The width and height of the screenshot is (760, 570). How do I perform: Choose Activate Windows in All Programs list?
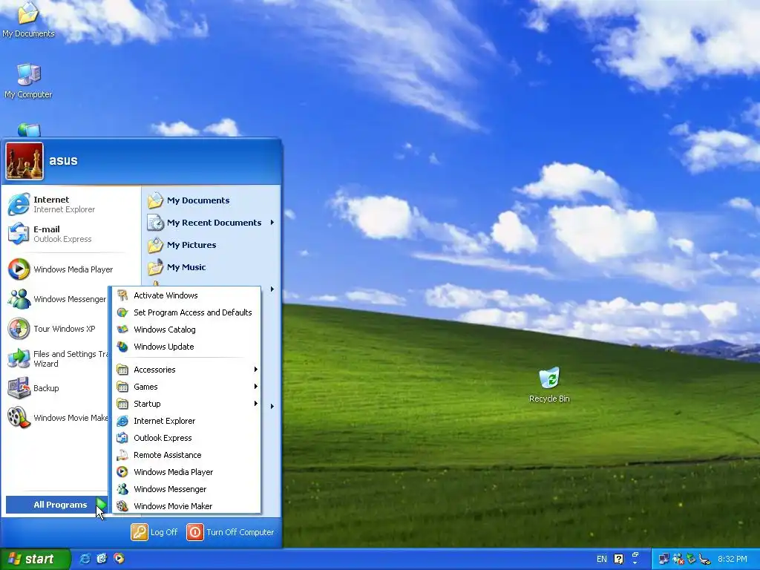click(x=186, y=295)
